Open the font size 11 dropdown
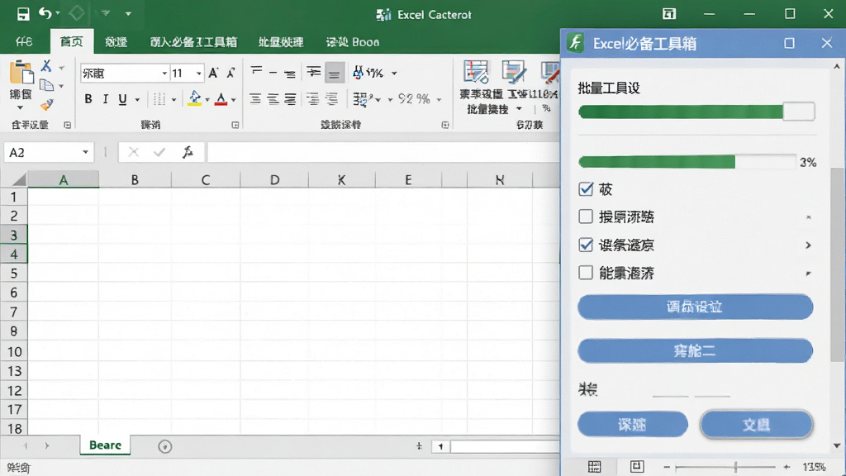This screenshot has height=476, width=846. pyautogui.click(x=198, y=74)
